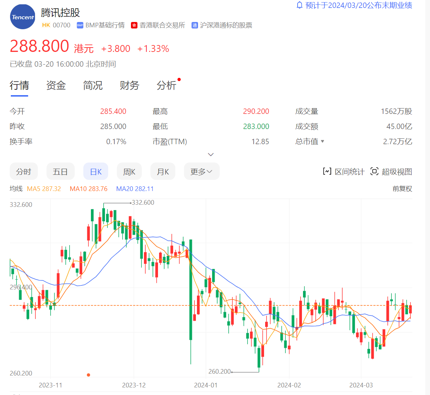Open the 财务 tab
430x395 pixels.
[x=130, y=85]
